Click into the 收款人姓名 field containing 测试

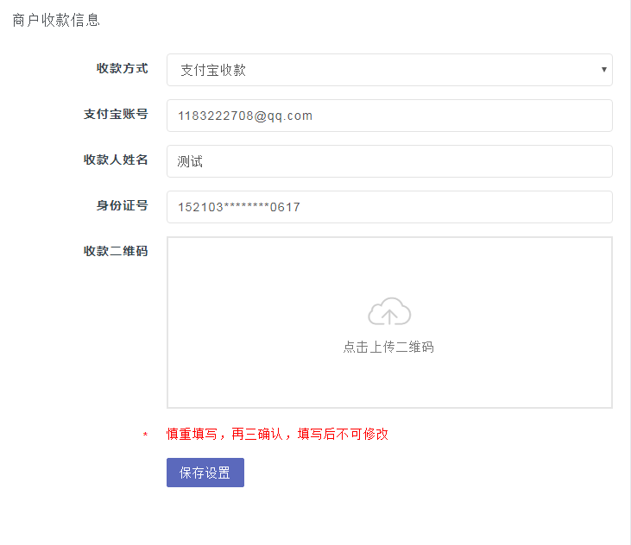(389, 161)
